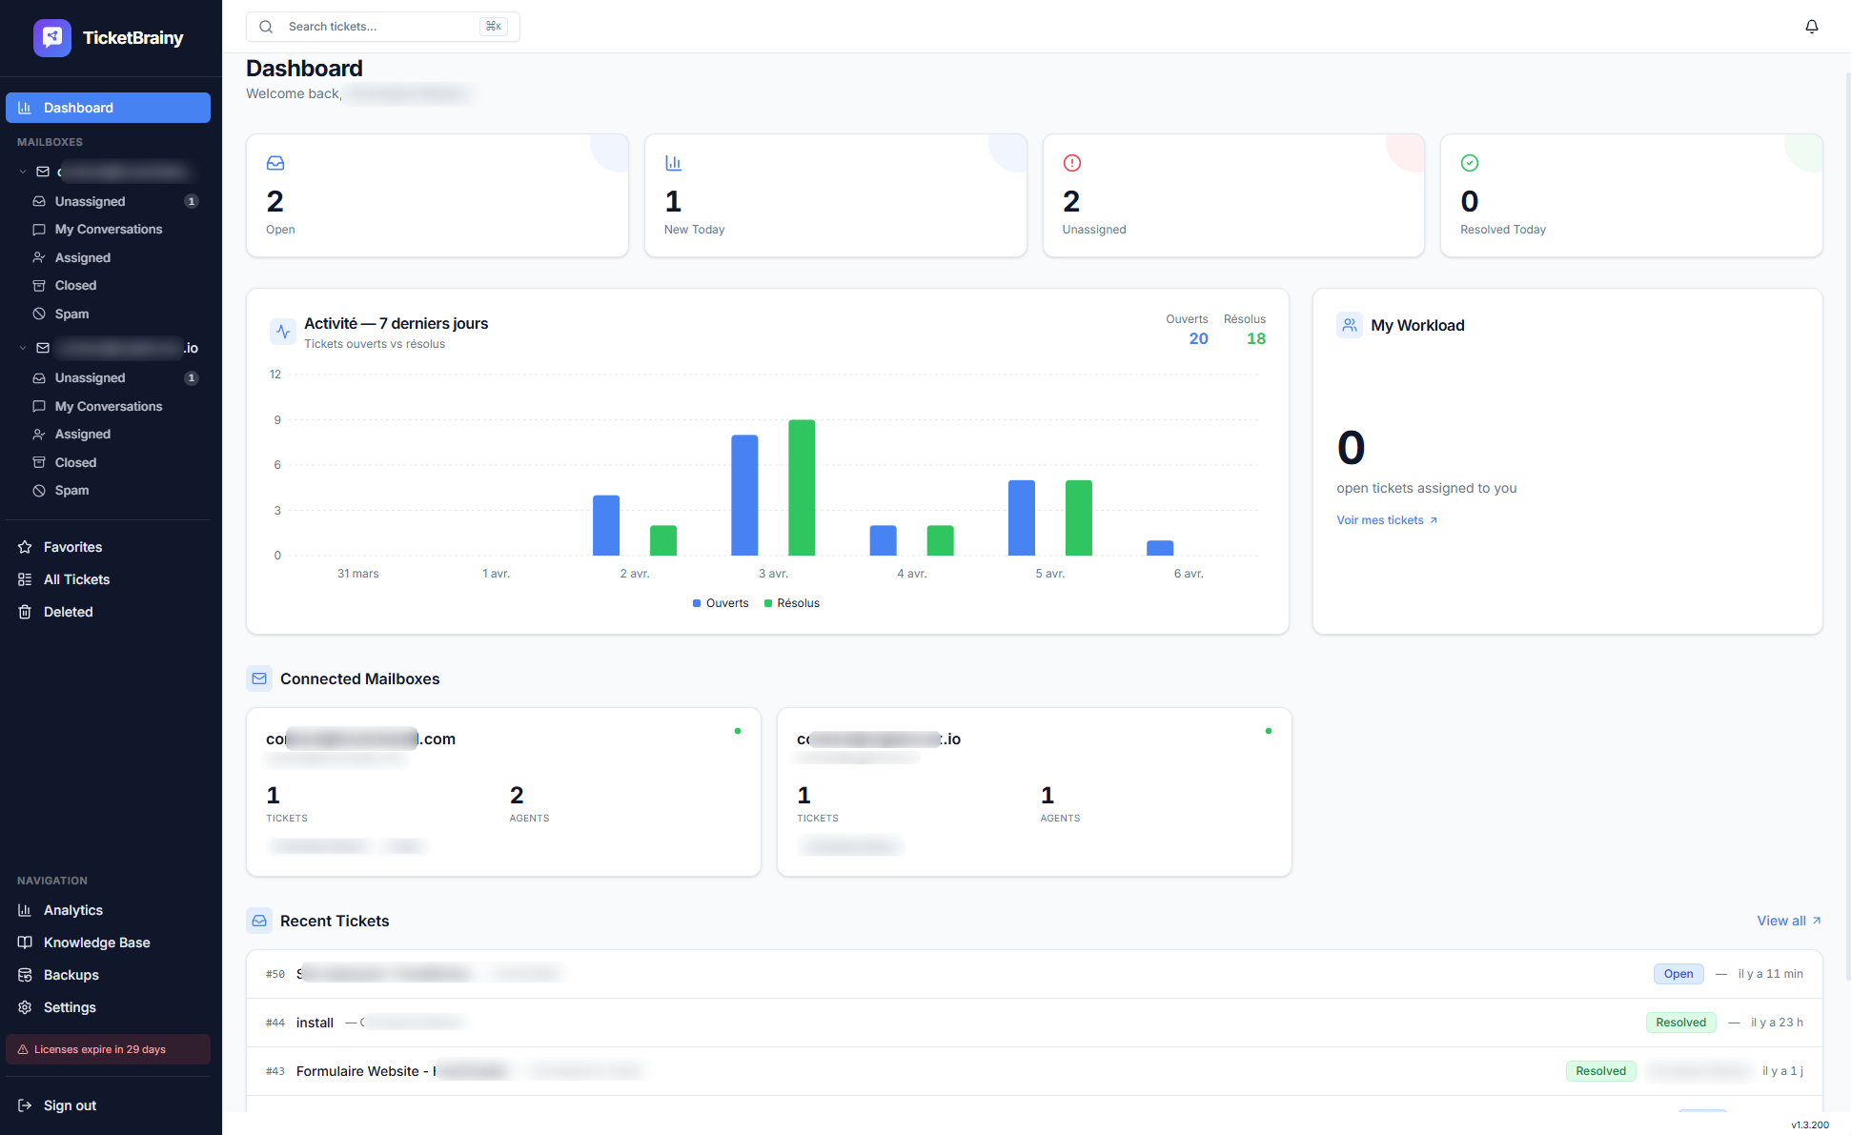1851x1135 pixels.
Task: Click the Deleted trash icon
Action: [x=26, y=612]
